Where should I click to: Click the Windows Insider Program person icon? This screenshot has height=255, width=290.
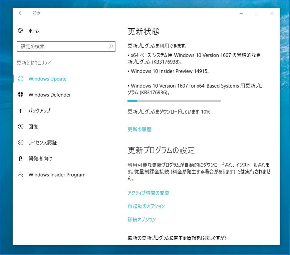21,175
